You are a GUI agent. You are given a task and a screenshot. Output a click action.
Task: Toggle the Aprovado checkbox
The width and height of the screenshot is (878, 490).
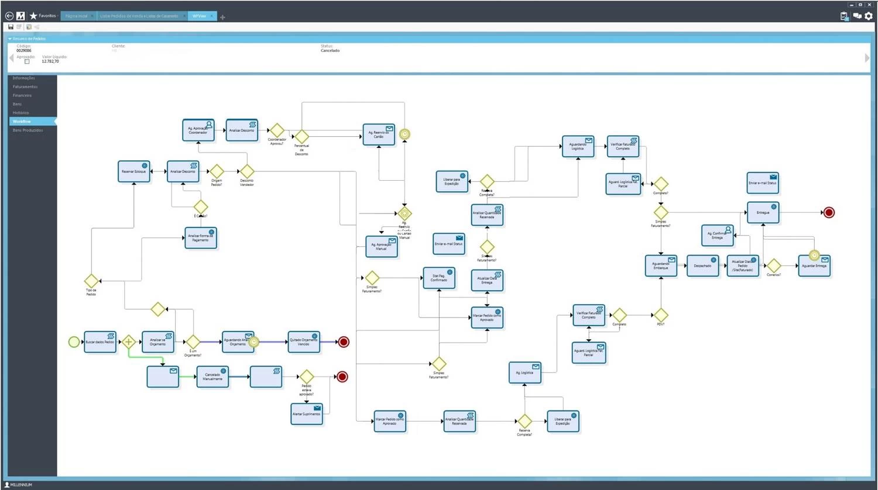(x=27, y=61)
